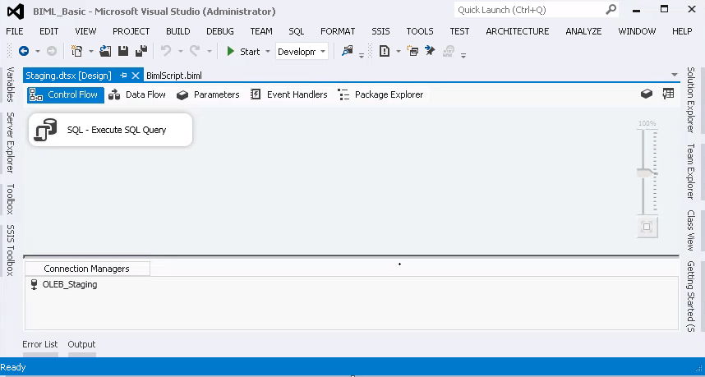Open the TOOLS menu

420,31
